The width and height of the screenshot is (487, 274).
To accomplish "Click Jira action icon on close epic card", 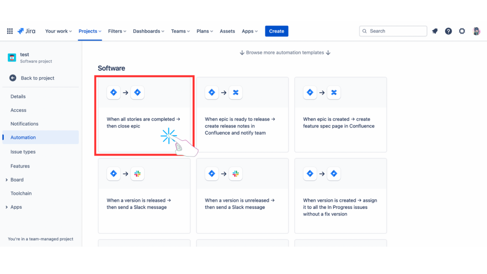I will pos(137,92).
